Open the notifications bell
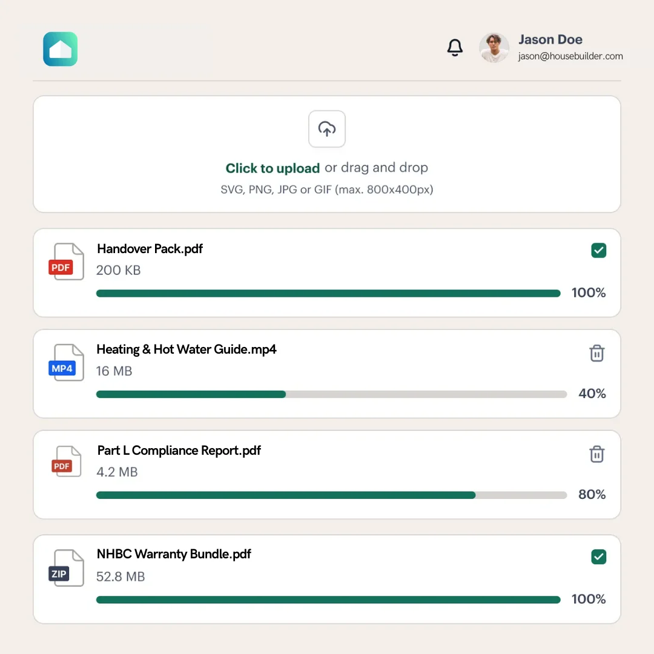 click(x=455, y=48)
